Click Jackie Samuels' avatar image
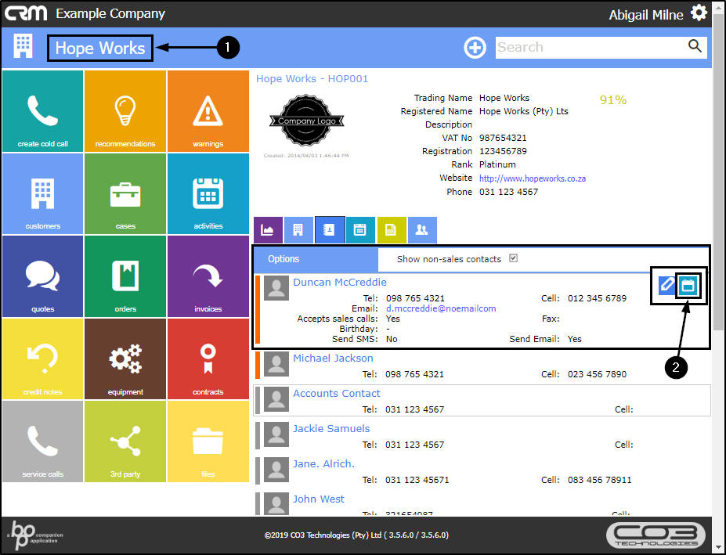 [276, 434]
